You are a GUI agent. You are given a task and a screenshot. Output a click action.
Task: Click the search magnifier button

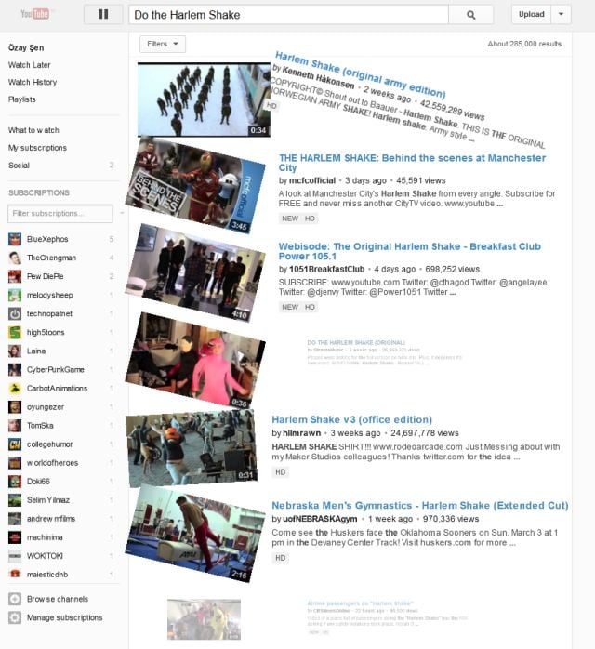click(x=470, y=15)
